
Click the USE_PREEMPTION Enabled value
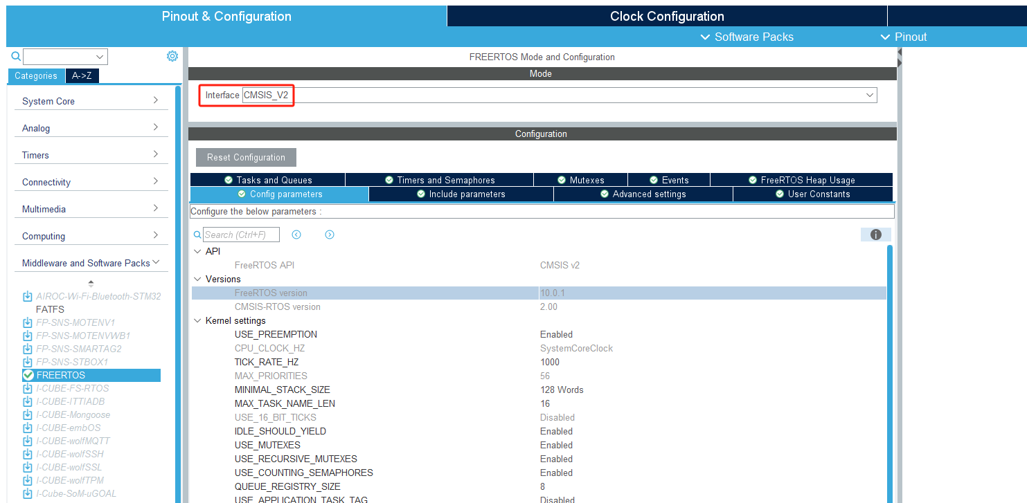[x=556, y=334]
